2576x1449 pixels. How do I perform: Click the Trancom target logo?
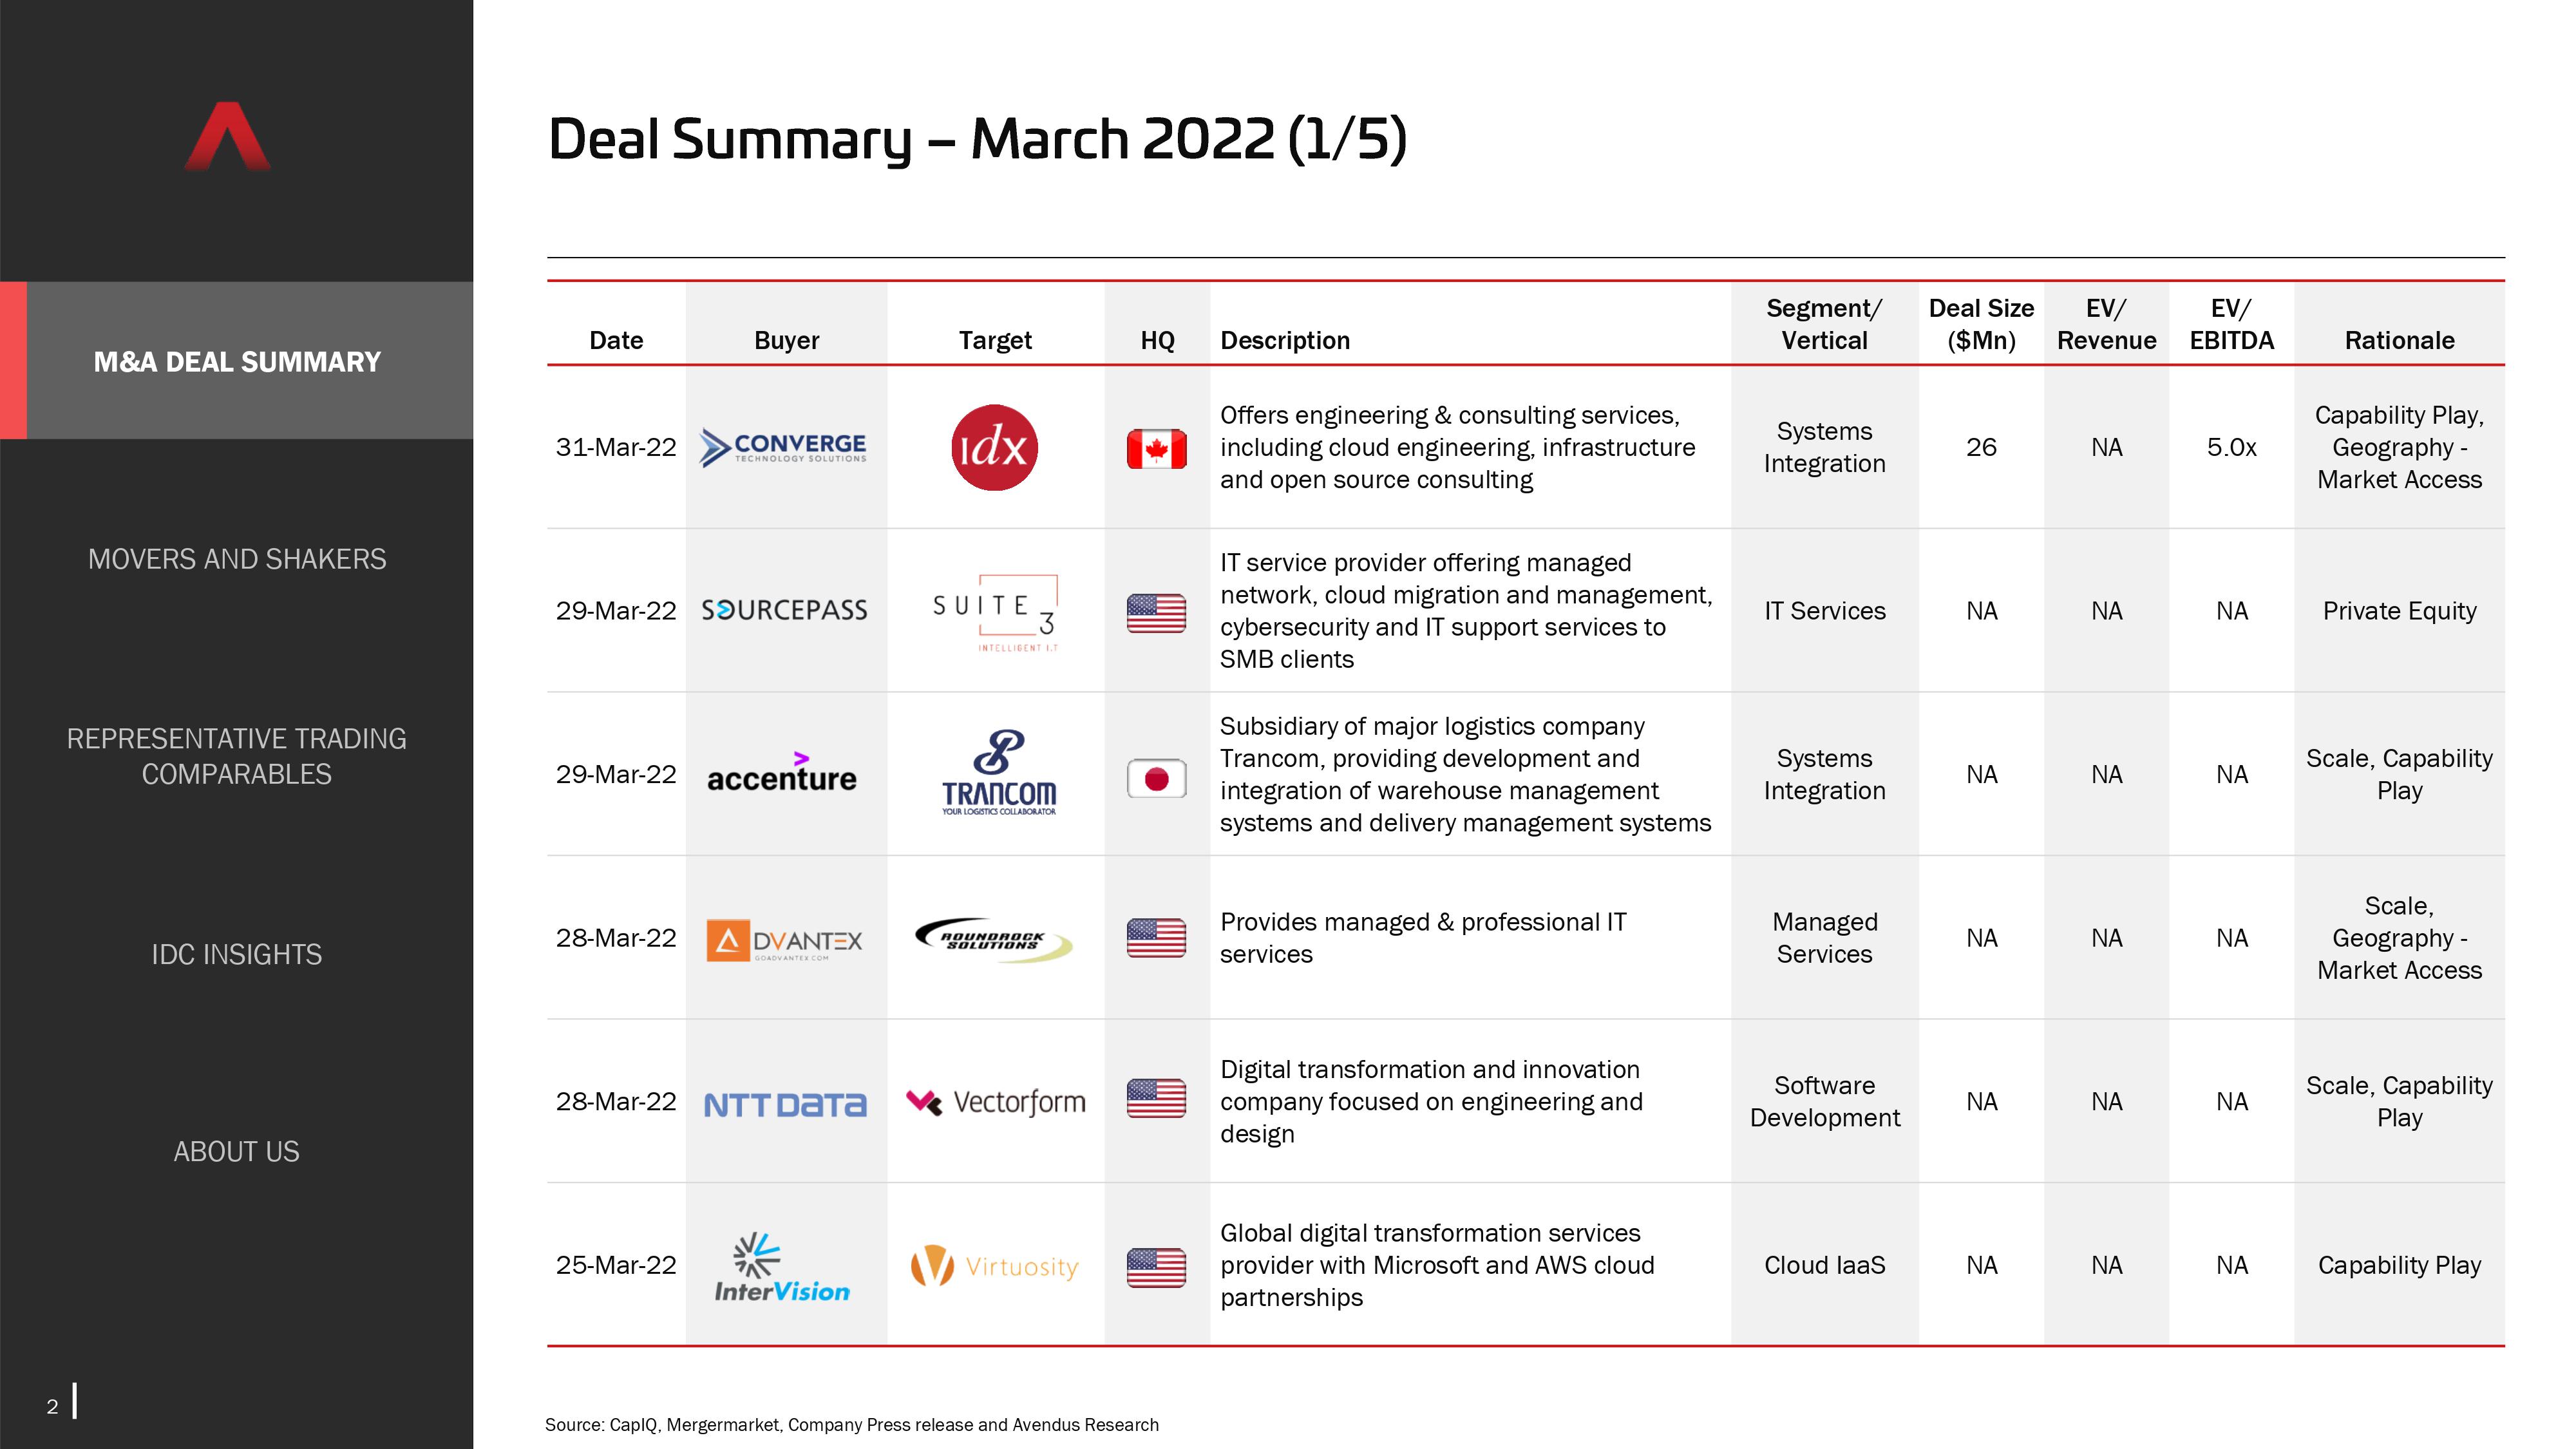[998, 772]
